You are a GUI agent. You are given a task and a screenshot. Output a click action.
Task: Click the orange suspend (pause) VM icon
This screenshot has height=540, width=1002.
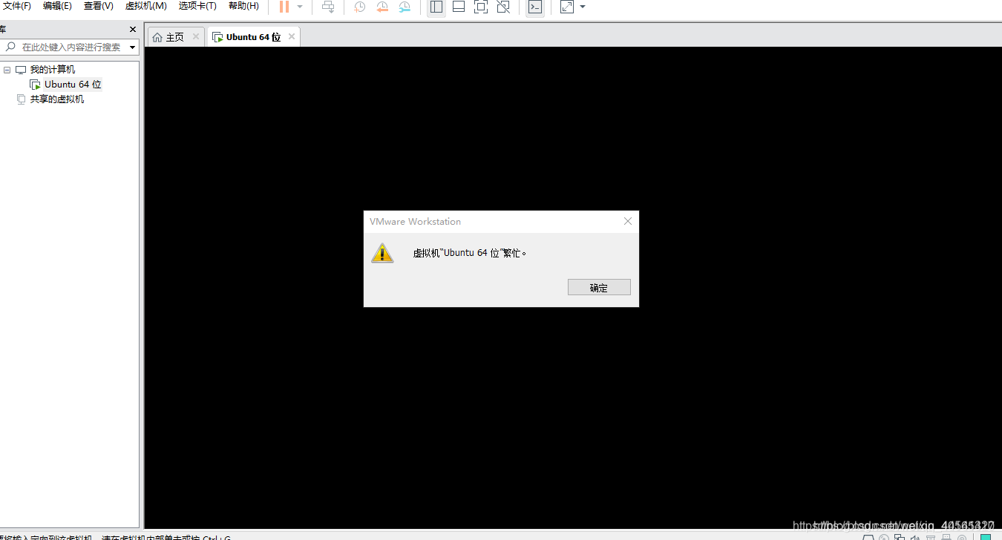pyautogui.click(x=284, y=7)
